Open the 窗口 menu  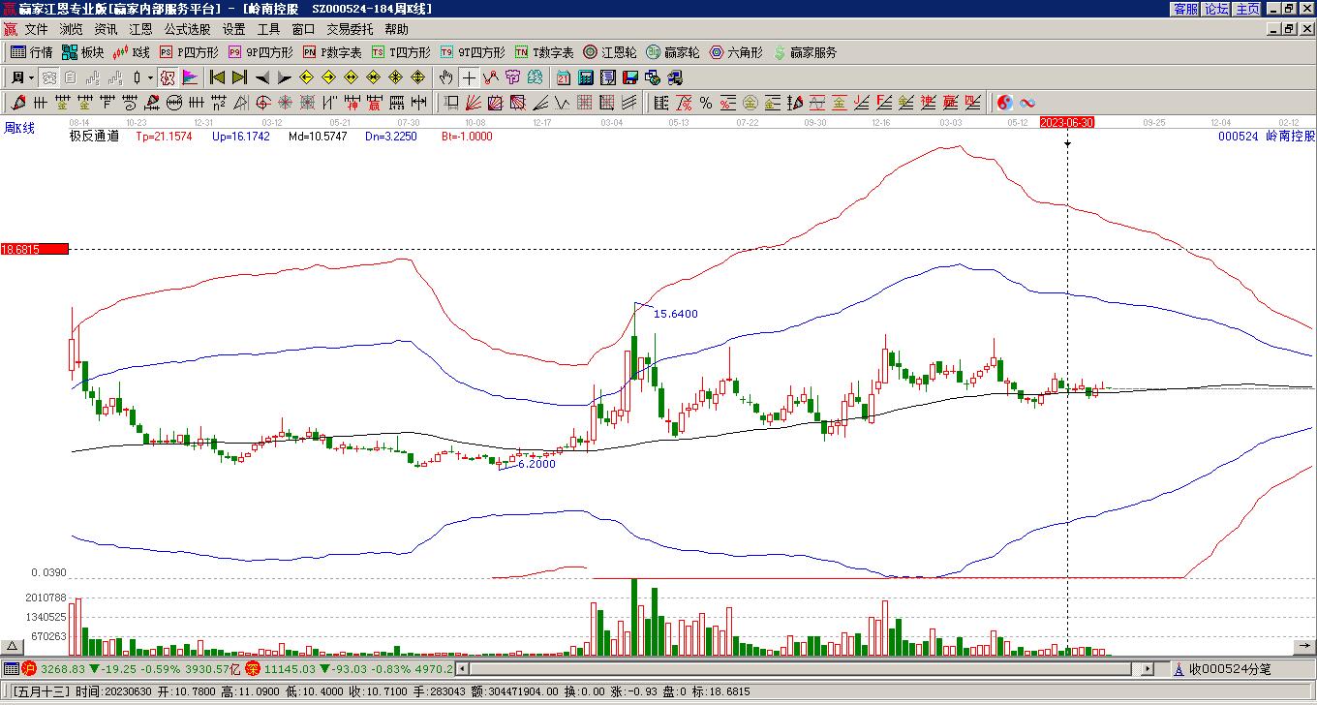click(x=303, y=30)
